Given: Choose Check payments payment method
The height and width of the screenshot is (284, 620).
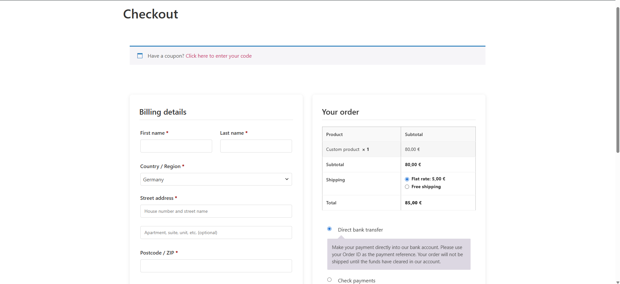Looking at the screenshot, I should coord(329,280).
